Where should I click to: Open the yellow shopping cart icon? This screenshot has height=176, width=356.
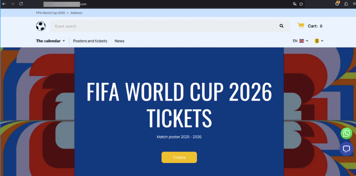coord(300,26)
